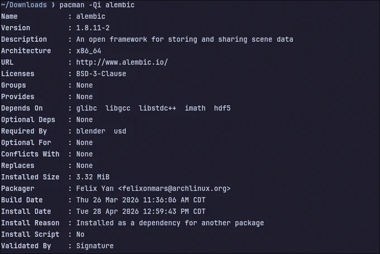Click the hdf5 dependency name

pos(222,108)
